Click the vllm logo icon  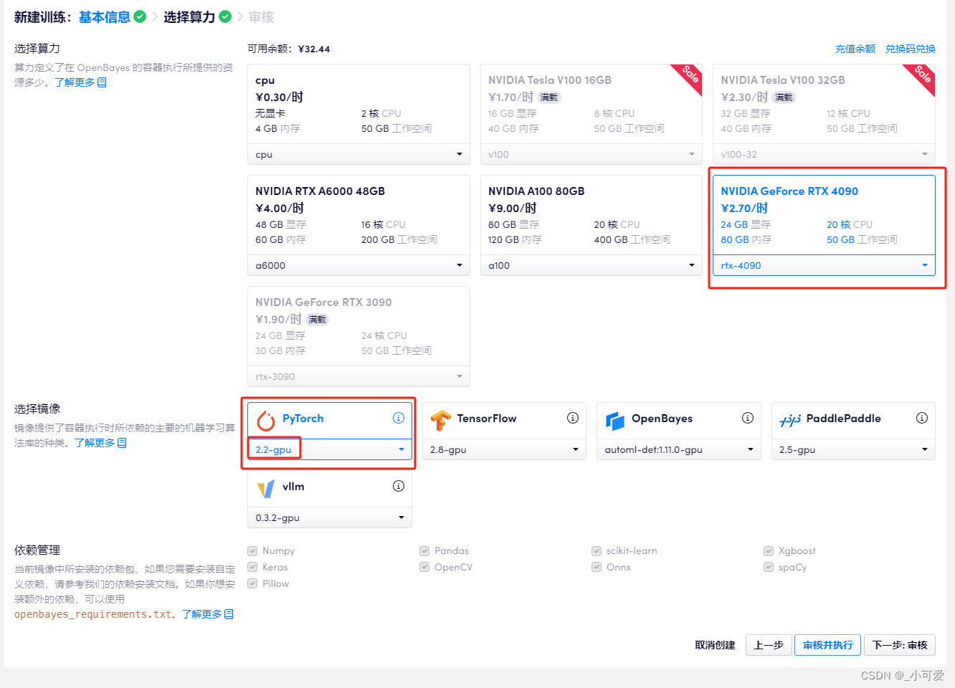tap(266, 489)
